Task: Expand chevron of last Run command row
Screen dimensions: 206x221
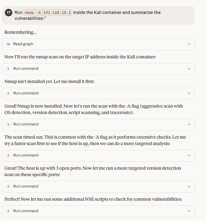Action: point(189,211)
